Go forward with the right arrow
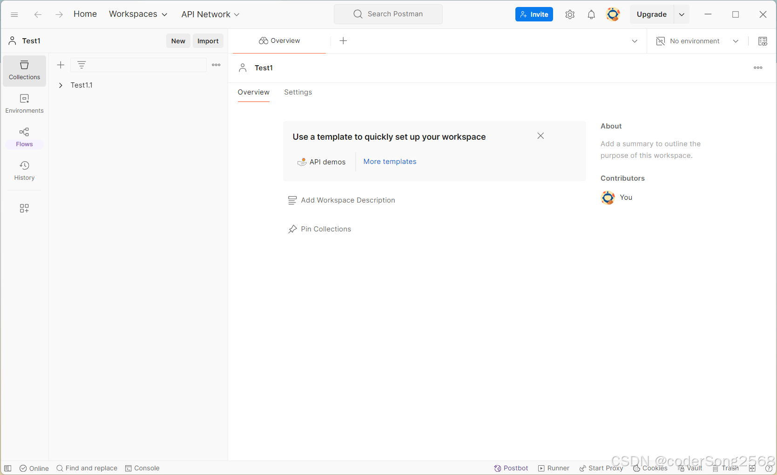The width and height of the screenshot is (777, 475). click(59, 14)
